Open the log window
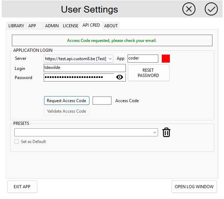The width and height of the screenshot is (224, 199). (x=194, y=187)
